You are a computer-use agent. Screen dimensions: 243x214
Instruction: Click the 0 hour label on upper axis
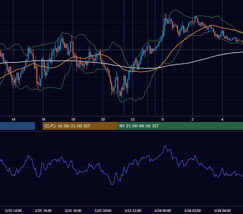(x=163, y=119)
